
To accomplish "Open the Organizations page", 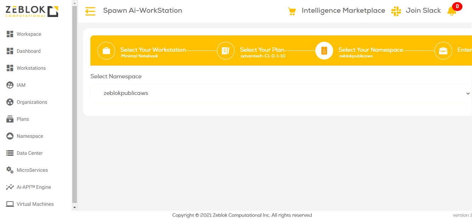I will click(32, 102).
